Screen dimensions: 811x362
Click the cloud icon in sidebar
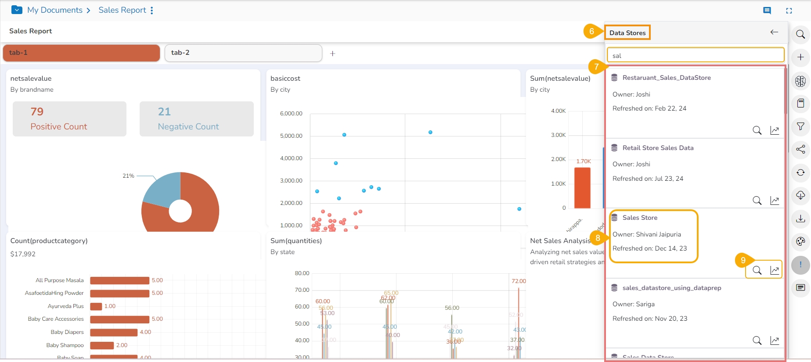(800, 195)
